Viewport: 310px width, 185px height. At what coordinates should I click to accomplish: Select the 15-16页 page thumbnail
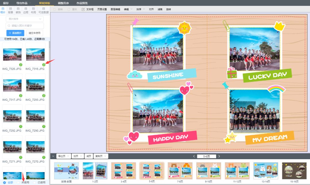click(294, 171)
